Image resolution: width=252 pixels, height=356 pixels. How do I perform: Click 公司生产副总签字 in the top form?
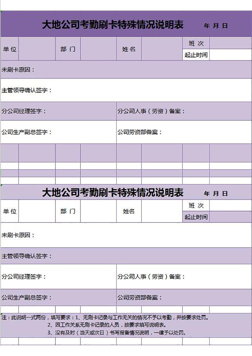tap(58, 132)
